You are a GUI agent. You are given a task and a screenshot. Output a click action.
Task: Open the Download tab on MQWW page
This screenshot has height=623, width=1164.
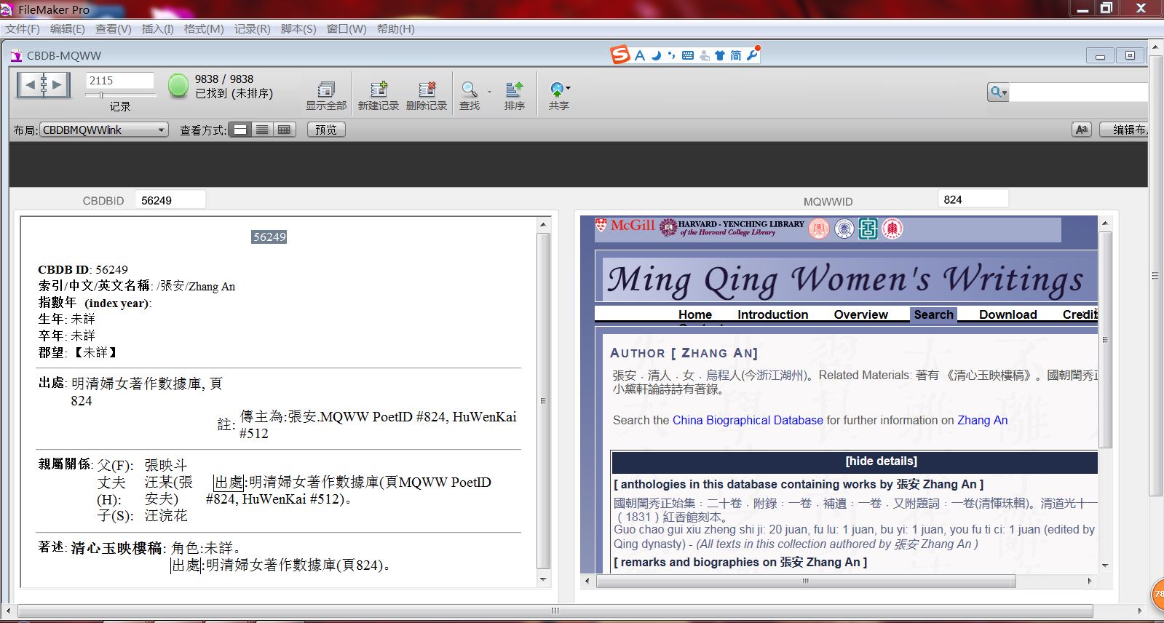click(1007, 314)
